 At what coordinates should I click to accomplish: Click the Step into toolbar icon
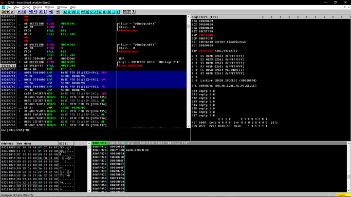[31, 12]
